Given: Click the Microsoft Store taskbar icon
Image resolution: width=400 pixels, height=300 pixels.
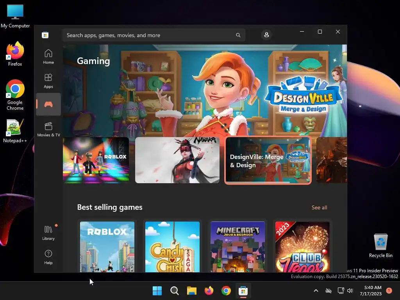Looking at the screenshot, I should coord(243,291).
